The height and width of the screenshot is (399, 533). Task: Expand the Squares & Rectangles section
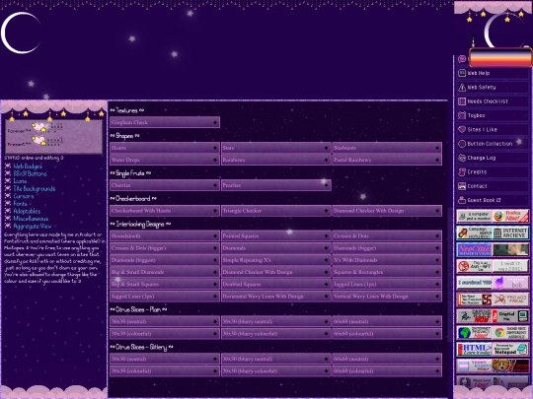[x=387, y=272]
